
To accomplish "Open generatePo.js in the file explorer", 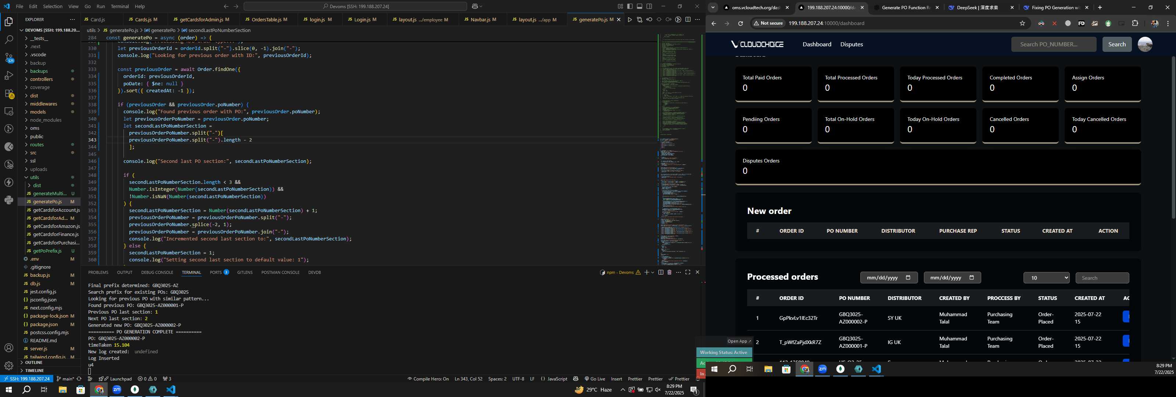I will pyautogui.click(x=49, y=201).
